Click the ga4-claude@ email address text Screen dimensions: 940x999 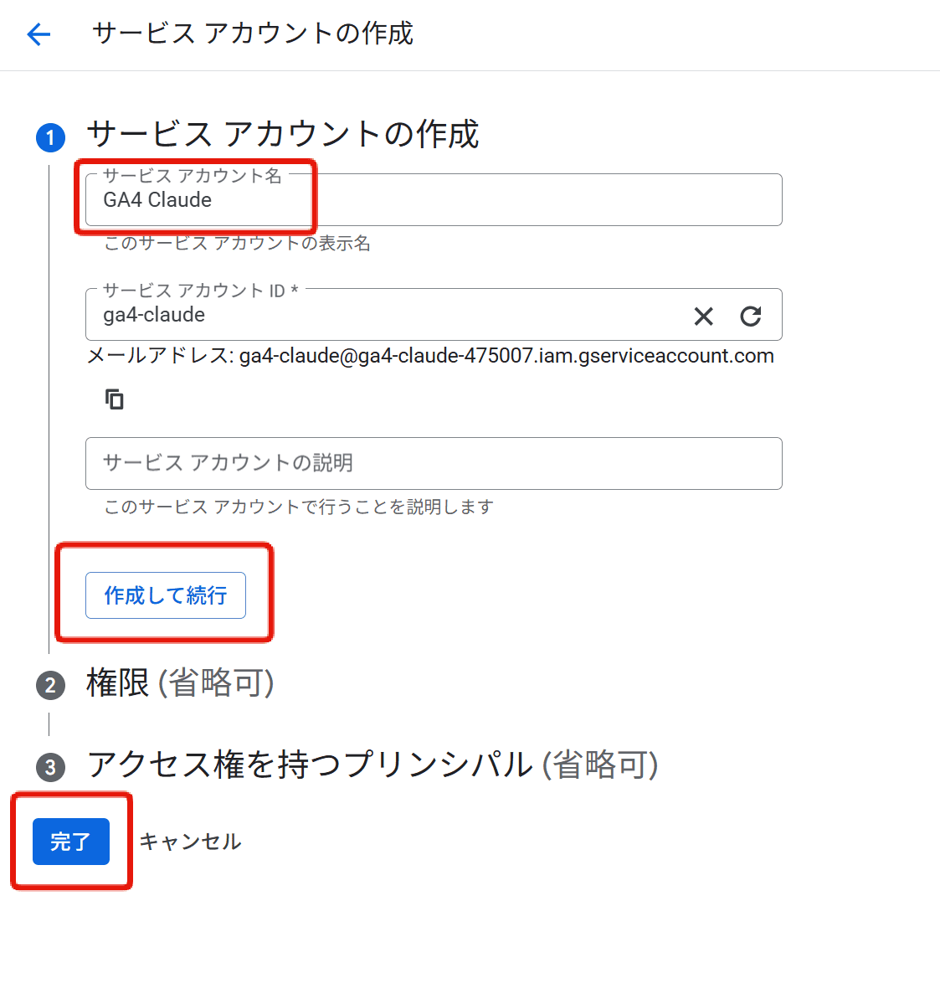pyautogui.click(x=506, y=356)
